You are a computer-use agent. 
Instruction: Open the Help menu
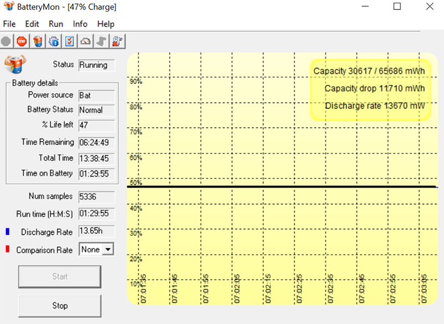tap(105, 24)
